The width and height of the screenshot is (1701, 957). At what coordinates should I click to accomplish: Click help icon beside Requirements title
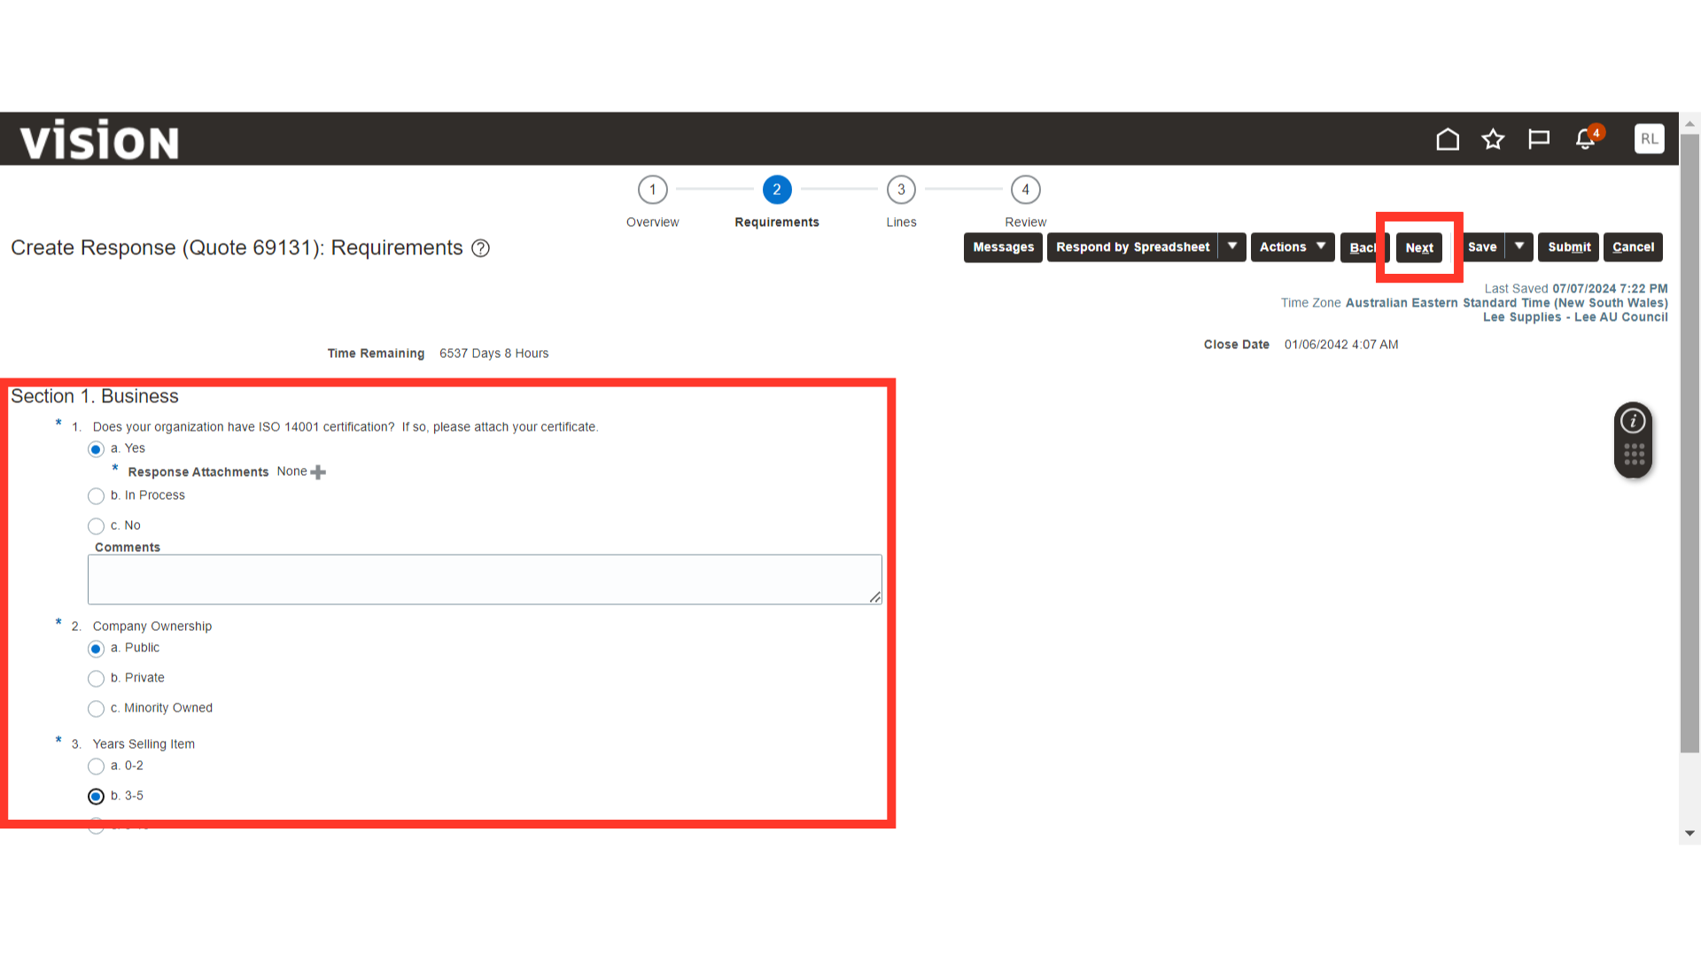pyautogui.click(x=480, y=248)
